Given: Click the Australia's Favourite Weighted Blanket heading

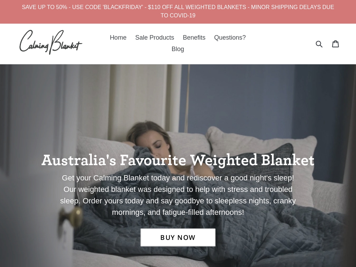Looking at the screenshot, I should point(178,160).
